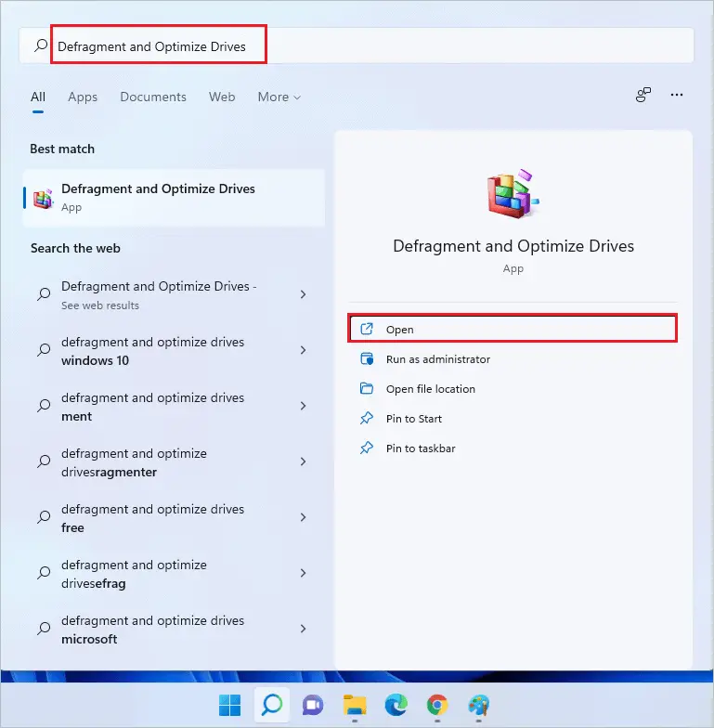Open the drives free web suggestion
714x728 pixels.
(x=174, y=517)
